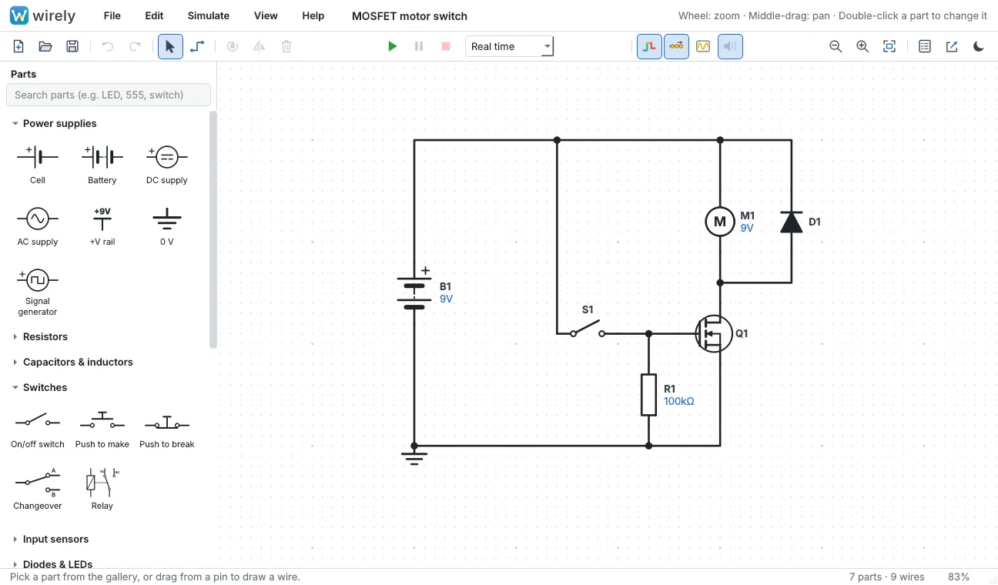Toggle the oscilloscope view
Screen dimensions: 998x585
(x=703, y=46)
